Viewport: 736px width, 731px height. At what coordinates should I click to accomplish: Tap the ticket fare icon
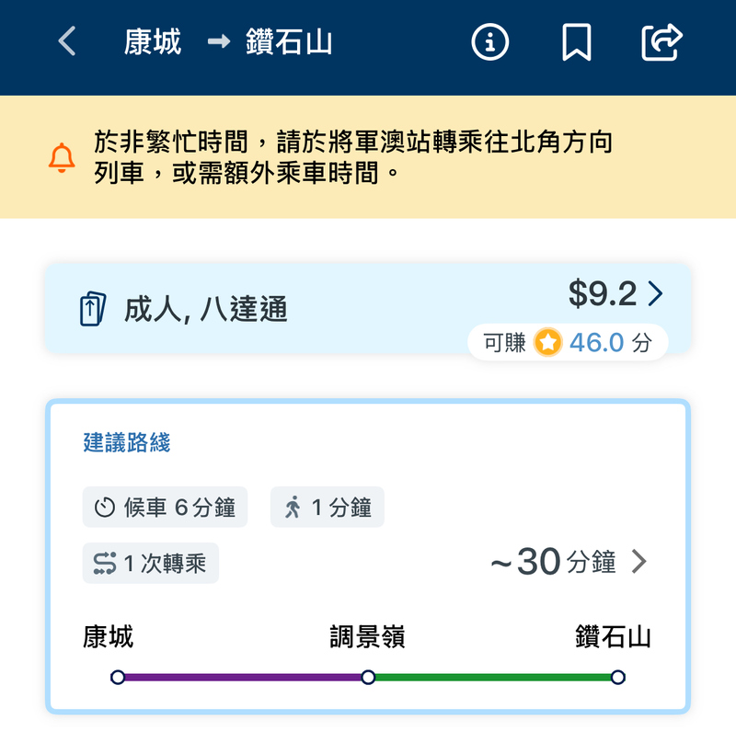click(89, 309)
